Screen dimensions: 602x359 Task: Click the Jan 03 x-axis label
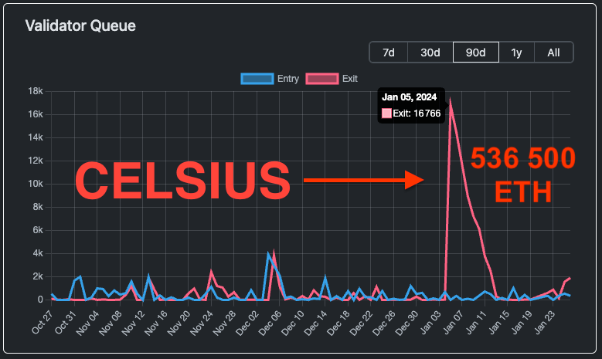pos(430,322)
